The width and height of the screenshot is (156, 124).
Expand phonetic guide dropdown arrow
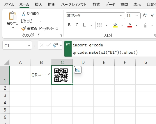152,25
